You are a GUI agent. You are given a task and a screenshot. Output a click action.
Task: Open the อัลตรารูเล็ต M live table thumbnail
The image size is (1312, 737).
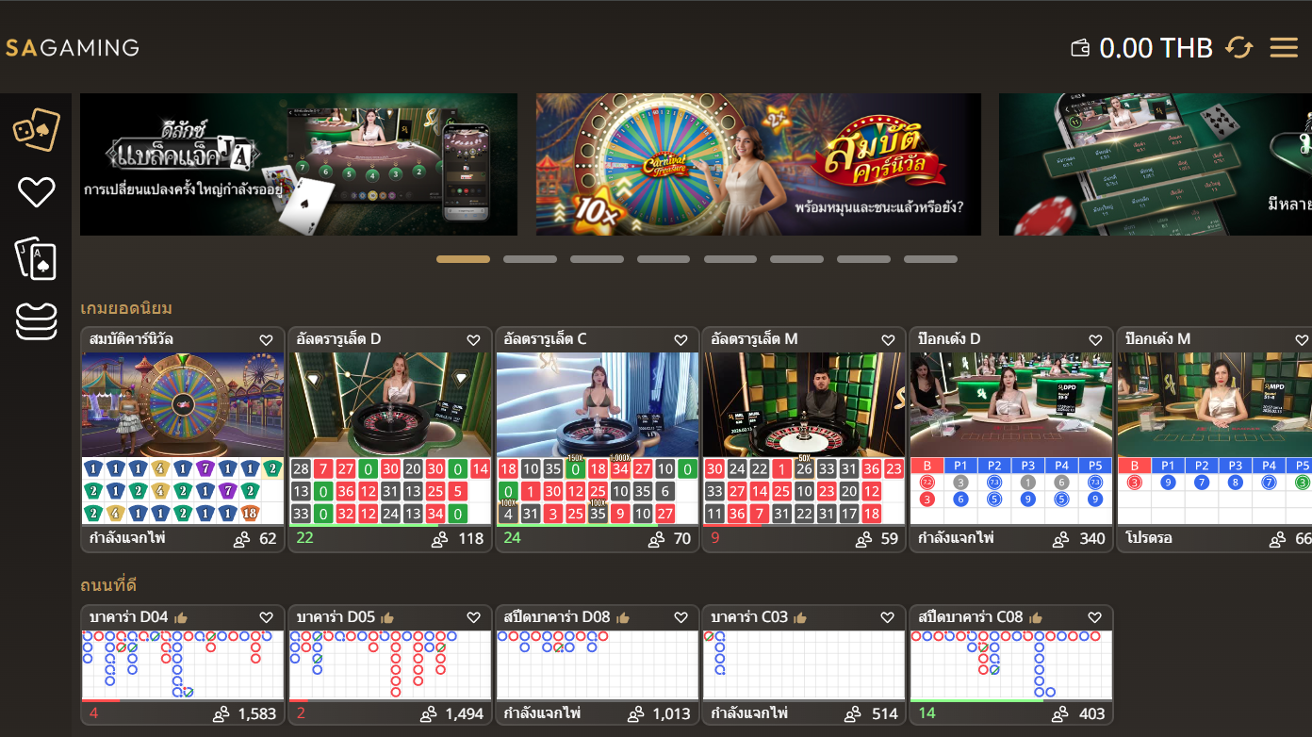click(x=803, y=405)
